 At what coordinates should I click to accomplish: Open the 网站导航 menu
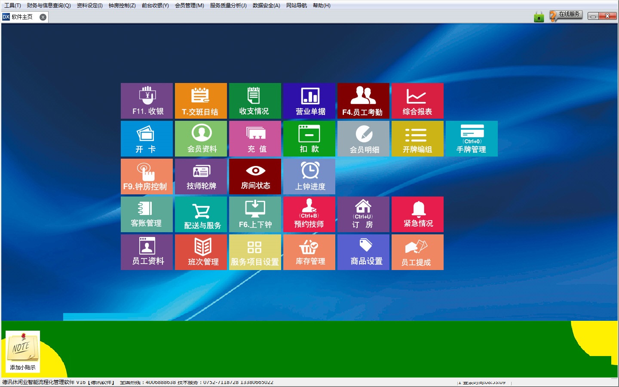pos(297,5)
